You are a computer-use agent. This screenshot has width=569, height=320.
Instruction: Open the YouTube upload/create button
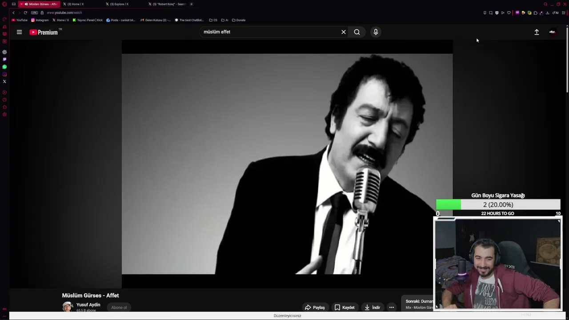pos(537,32)
